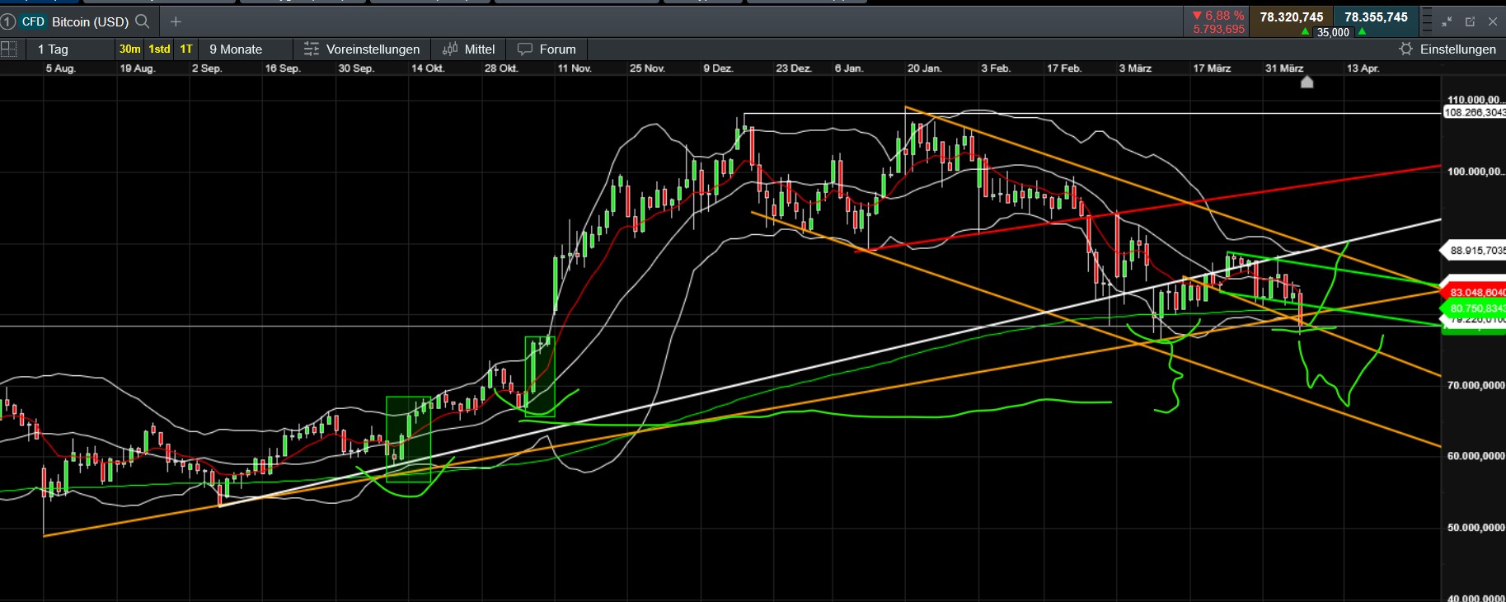Click the spread value 35,000

pyautogui.click(x=1333, y=32)
